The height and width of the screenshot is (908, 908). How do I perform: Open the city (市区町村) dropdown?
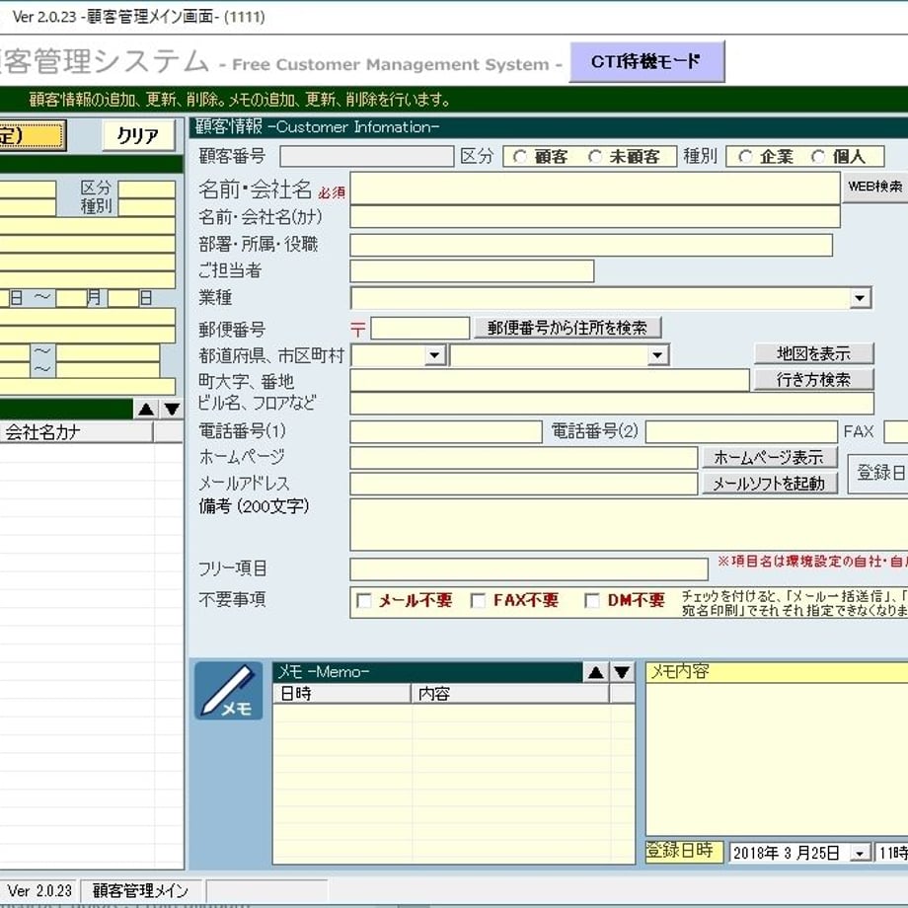click(657, 355)
